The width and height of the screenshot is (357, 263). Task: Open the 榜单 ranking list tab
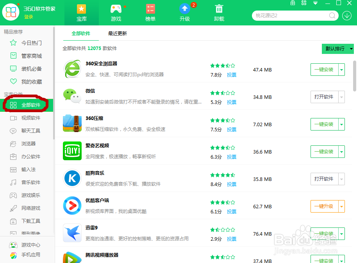150,13
